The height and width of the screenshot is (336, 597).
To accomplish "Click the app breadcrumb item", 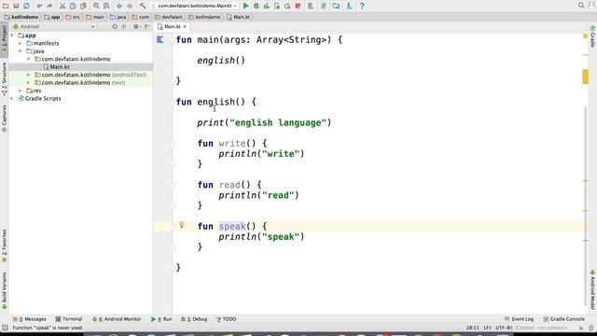I will (x=52, y=17).
